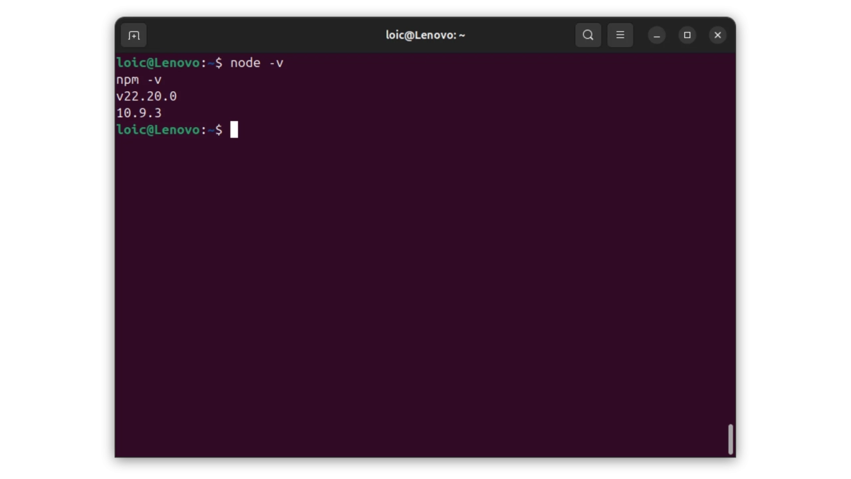Click the white block cursor
The width and height of the screenshot is (851, 479).
(x=234, y=130)
